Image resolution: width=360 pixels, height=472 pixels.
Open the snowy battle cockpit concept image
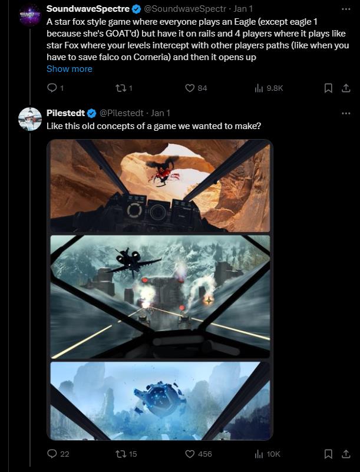pyautogui.click(x=160, y=297)
